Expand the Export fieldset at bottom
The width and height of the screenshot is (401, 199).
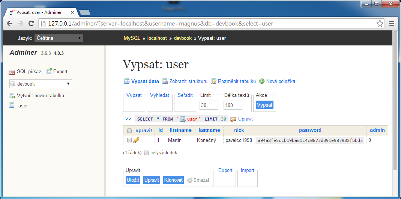tap(225, 170)
